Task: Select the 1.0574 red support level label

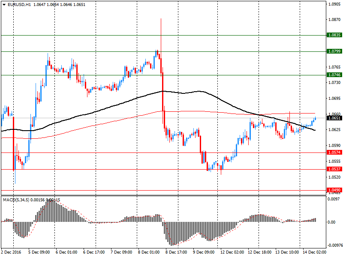Action: [x=334, y=152]
